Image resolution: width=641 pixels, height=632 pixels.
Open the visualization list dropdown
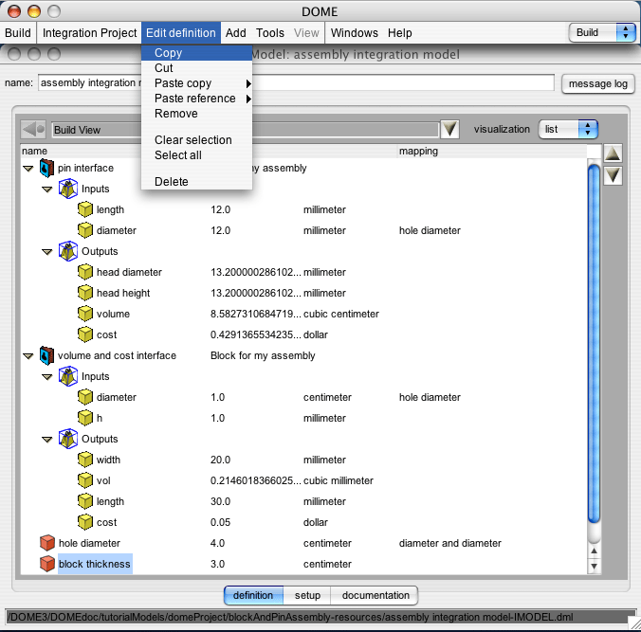568,129
